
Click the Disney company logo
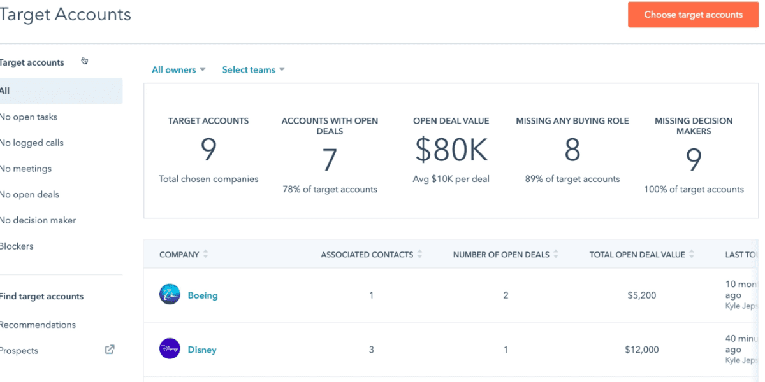click(169, 349)
